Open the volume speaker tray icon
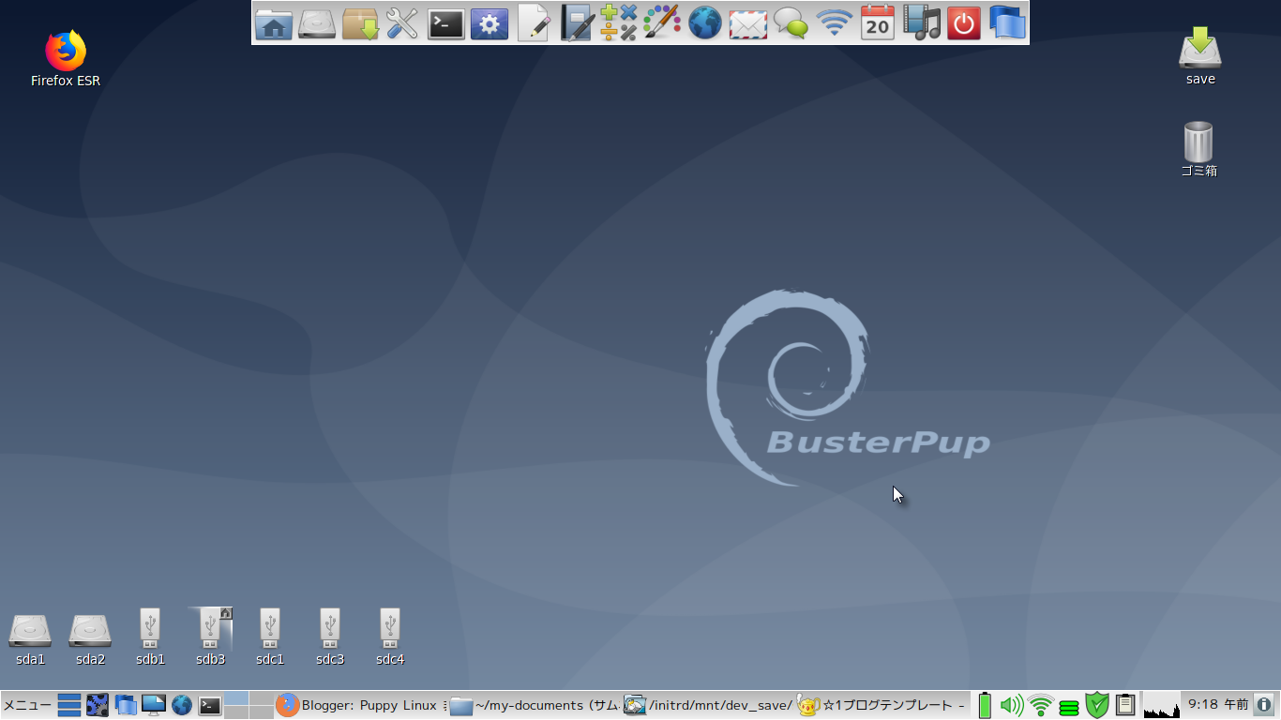Screen dimensions: 1281x720 1011,705
